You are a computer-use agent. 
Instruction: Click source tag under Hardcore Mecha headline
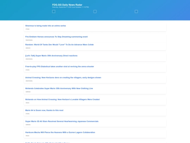pyautogui.click(x=27, y=136)
